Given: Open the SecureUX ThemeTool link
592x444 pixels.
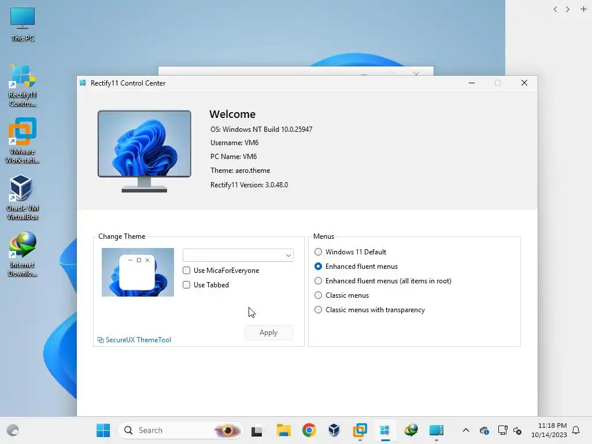Looking at the screenshot, I should 134,340.
